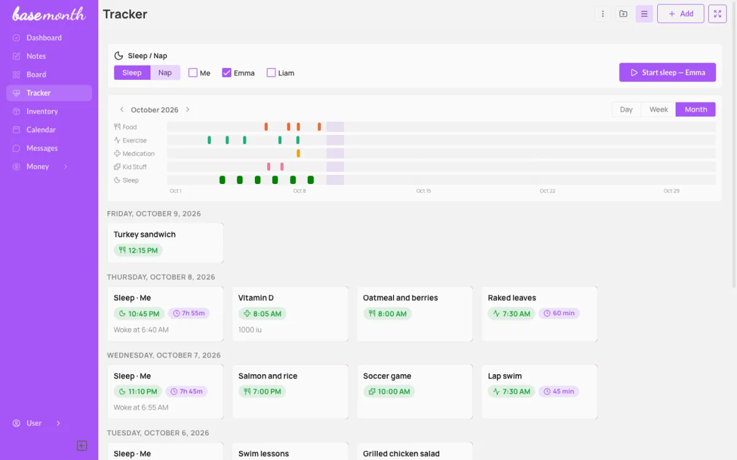Open the Vitamin D entry card
This screenshot has width=737, height=460.
click(290, 314)
